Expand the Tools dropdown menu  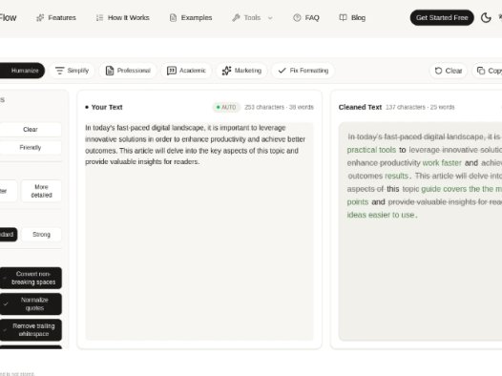point(253,17)
